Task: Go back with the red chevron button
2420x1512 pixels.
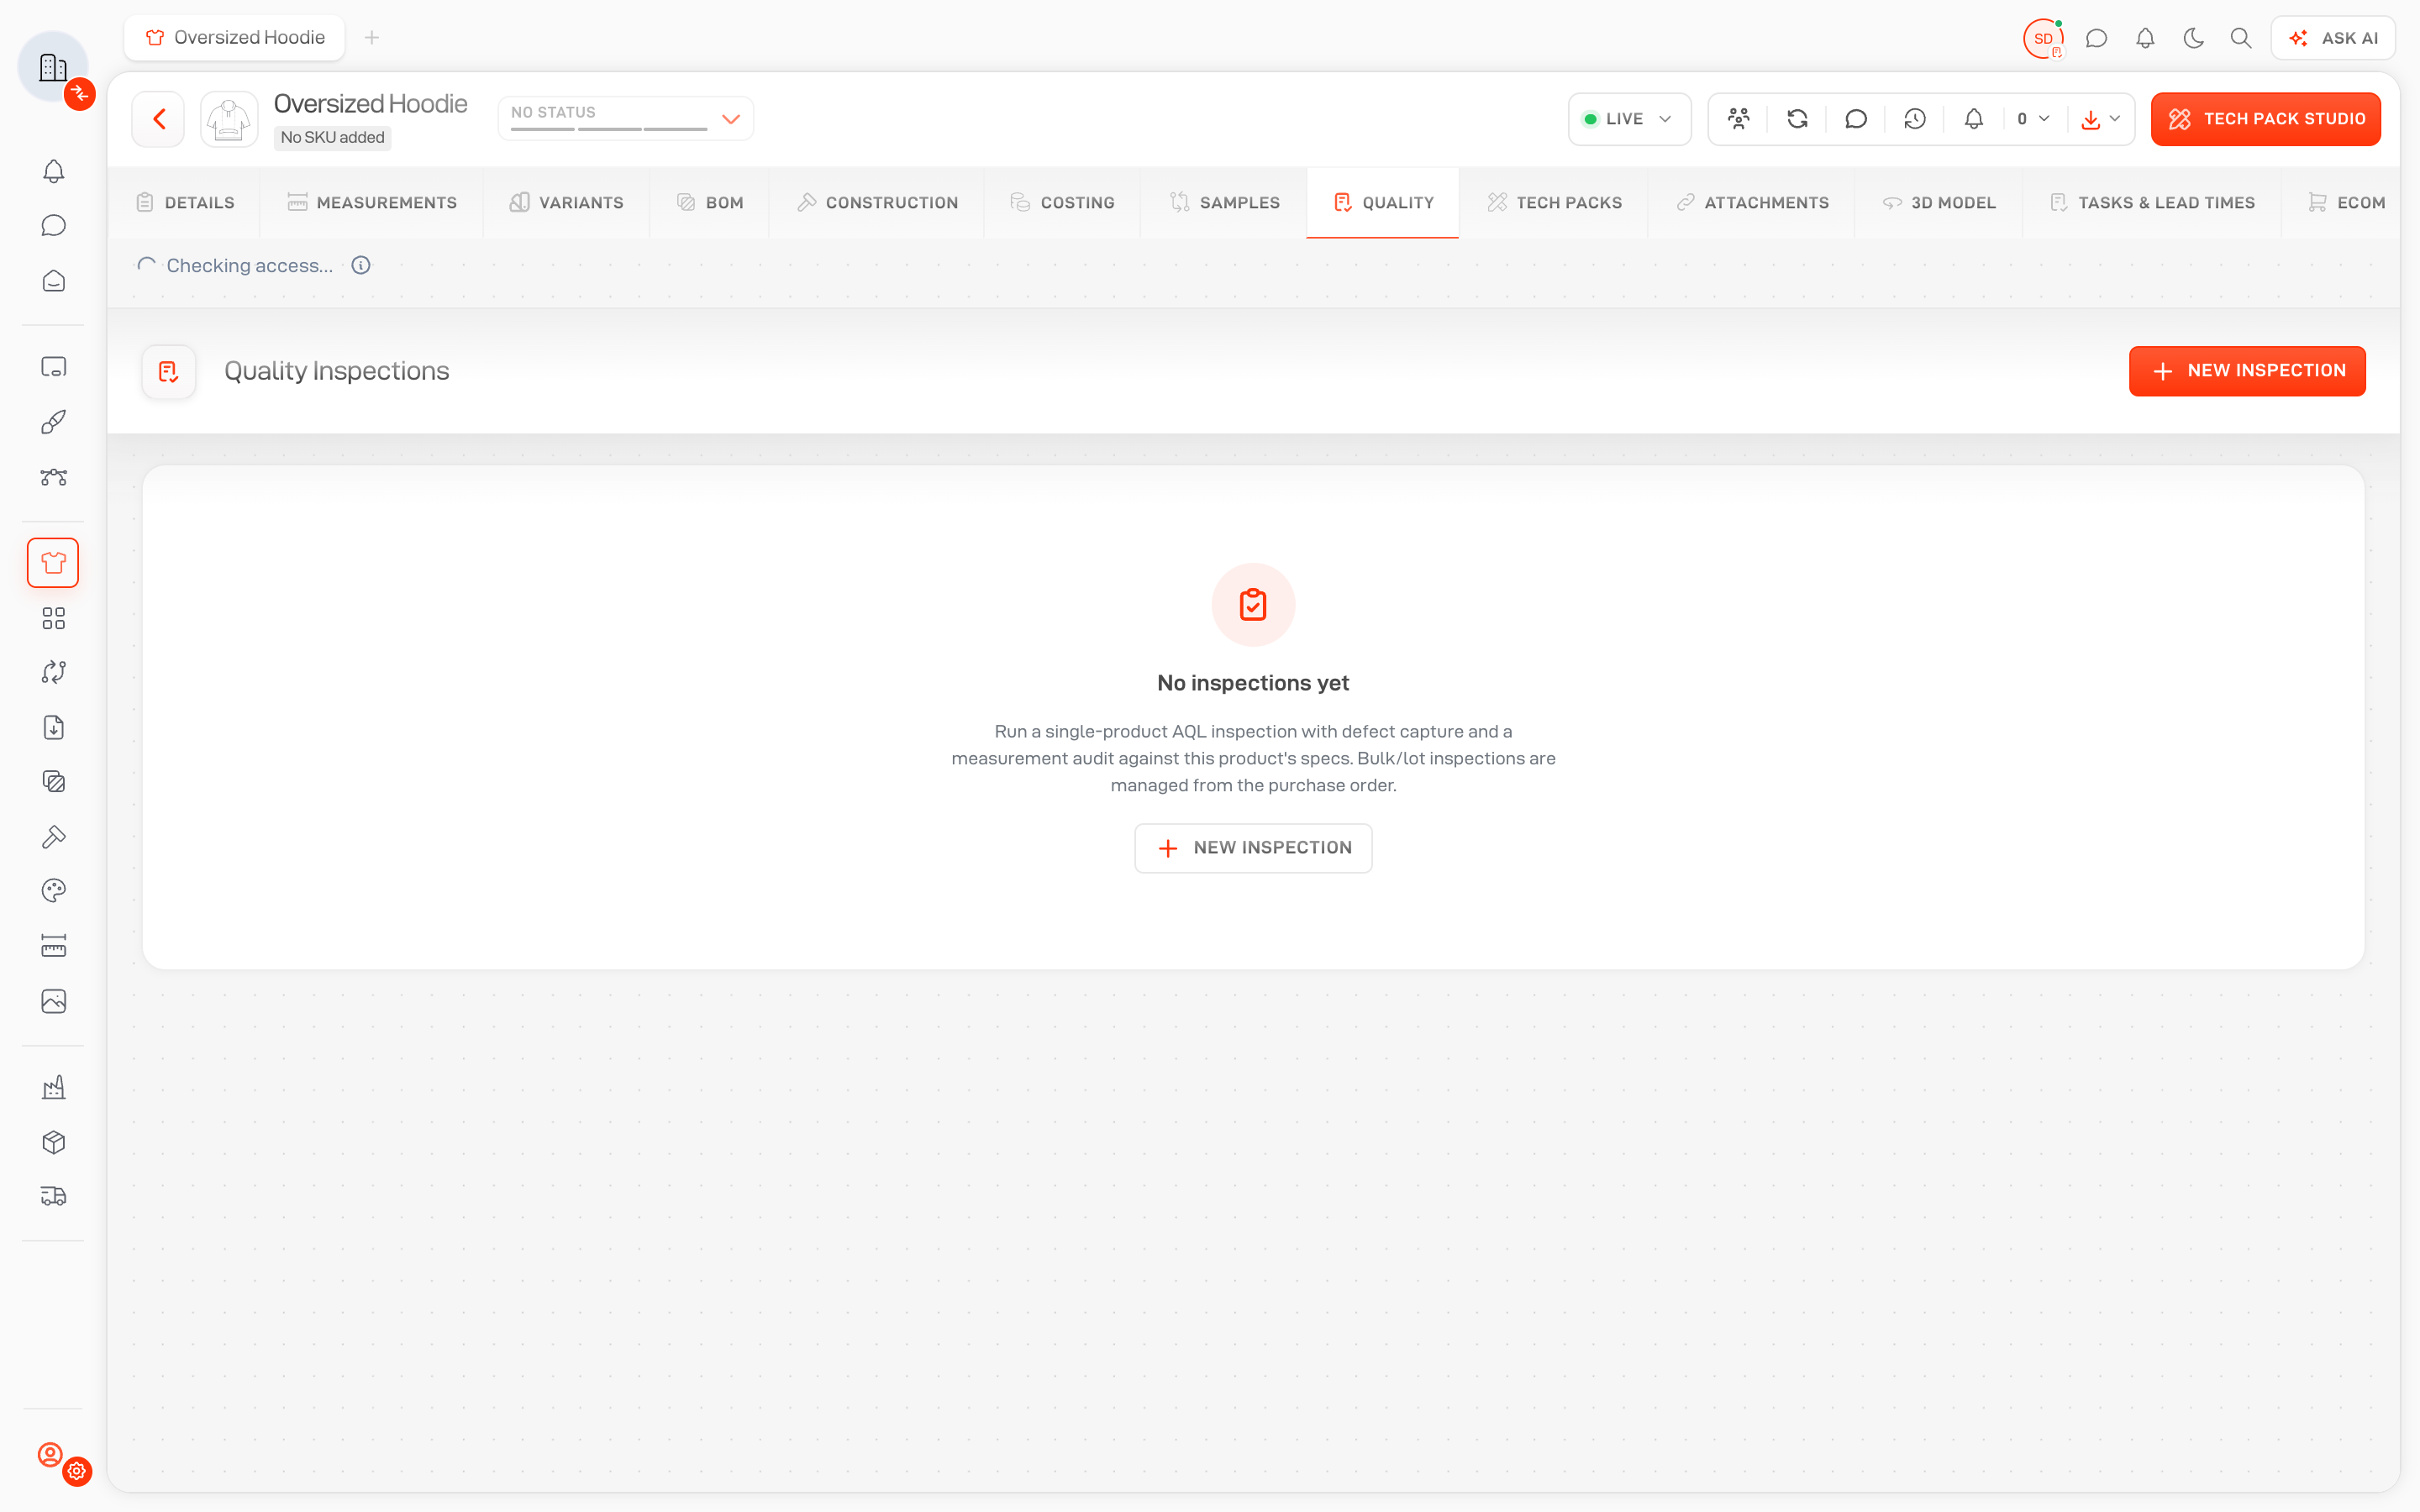Action: pos(159,119)
